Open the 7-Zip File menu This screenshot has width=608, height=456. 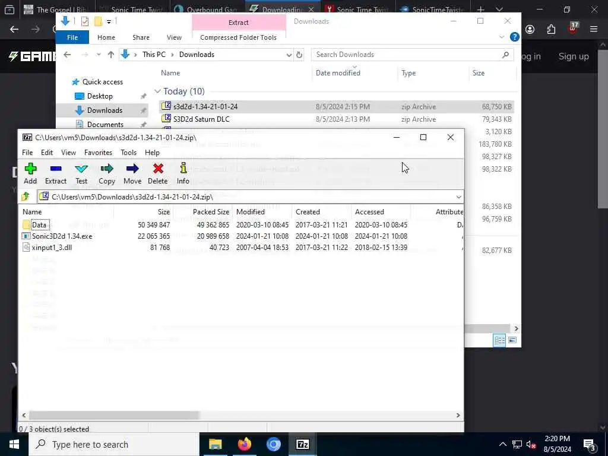coord(27,153)
